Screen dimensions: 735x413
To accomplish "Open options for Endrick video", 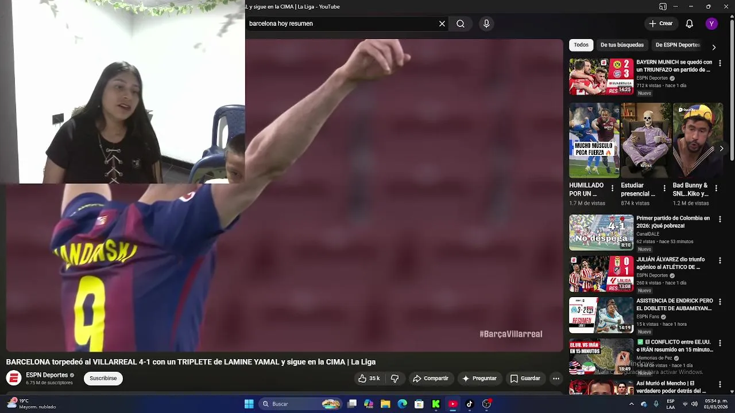I will [x=720, y=302].
